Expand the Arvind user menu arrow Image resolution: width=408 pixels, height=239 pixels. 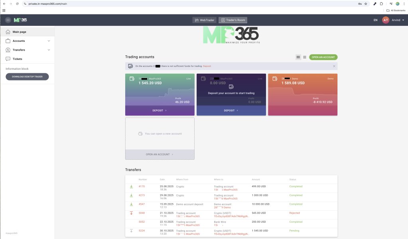403,20
